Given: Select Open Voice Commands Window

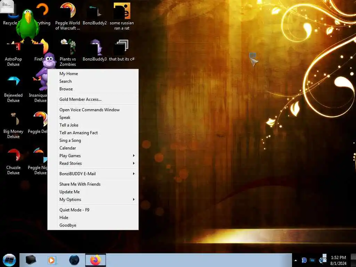Looking at the screenshot, I should (93, 110).
